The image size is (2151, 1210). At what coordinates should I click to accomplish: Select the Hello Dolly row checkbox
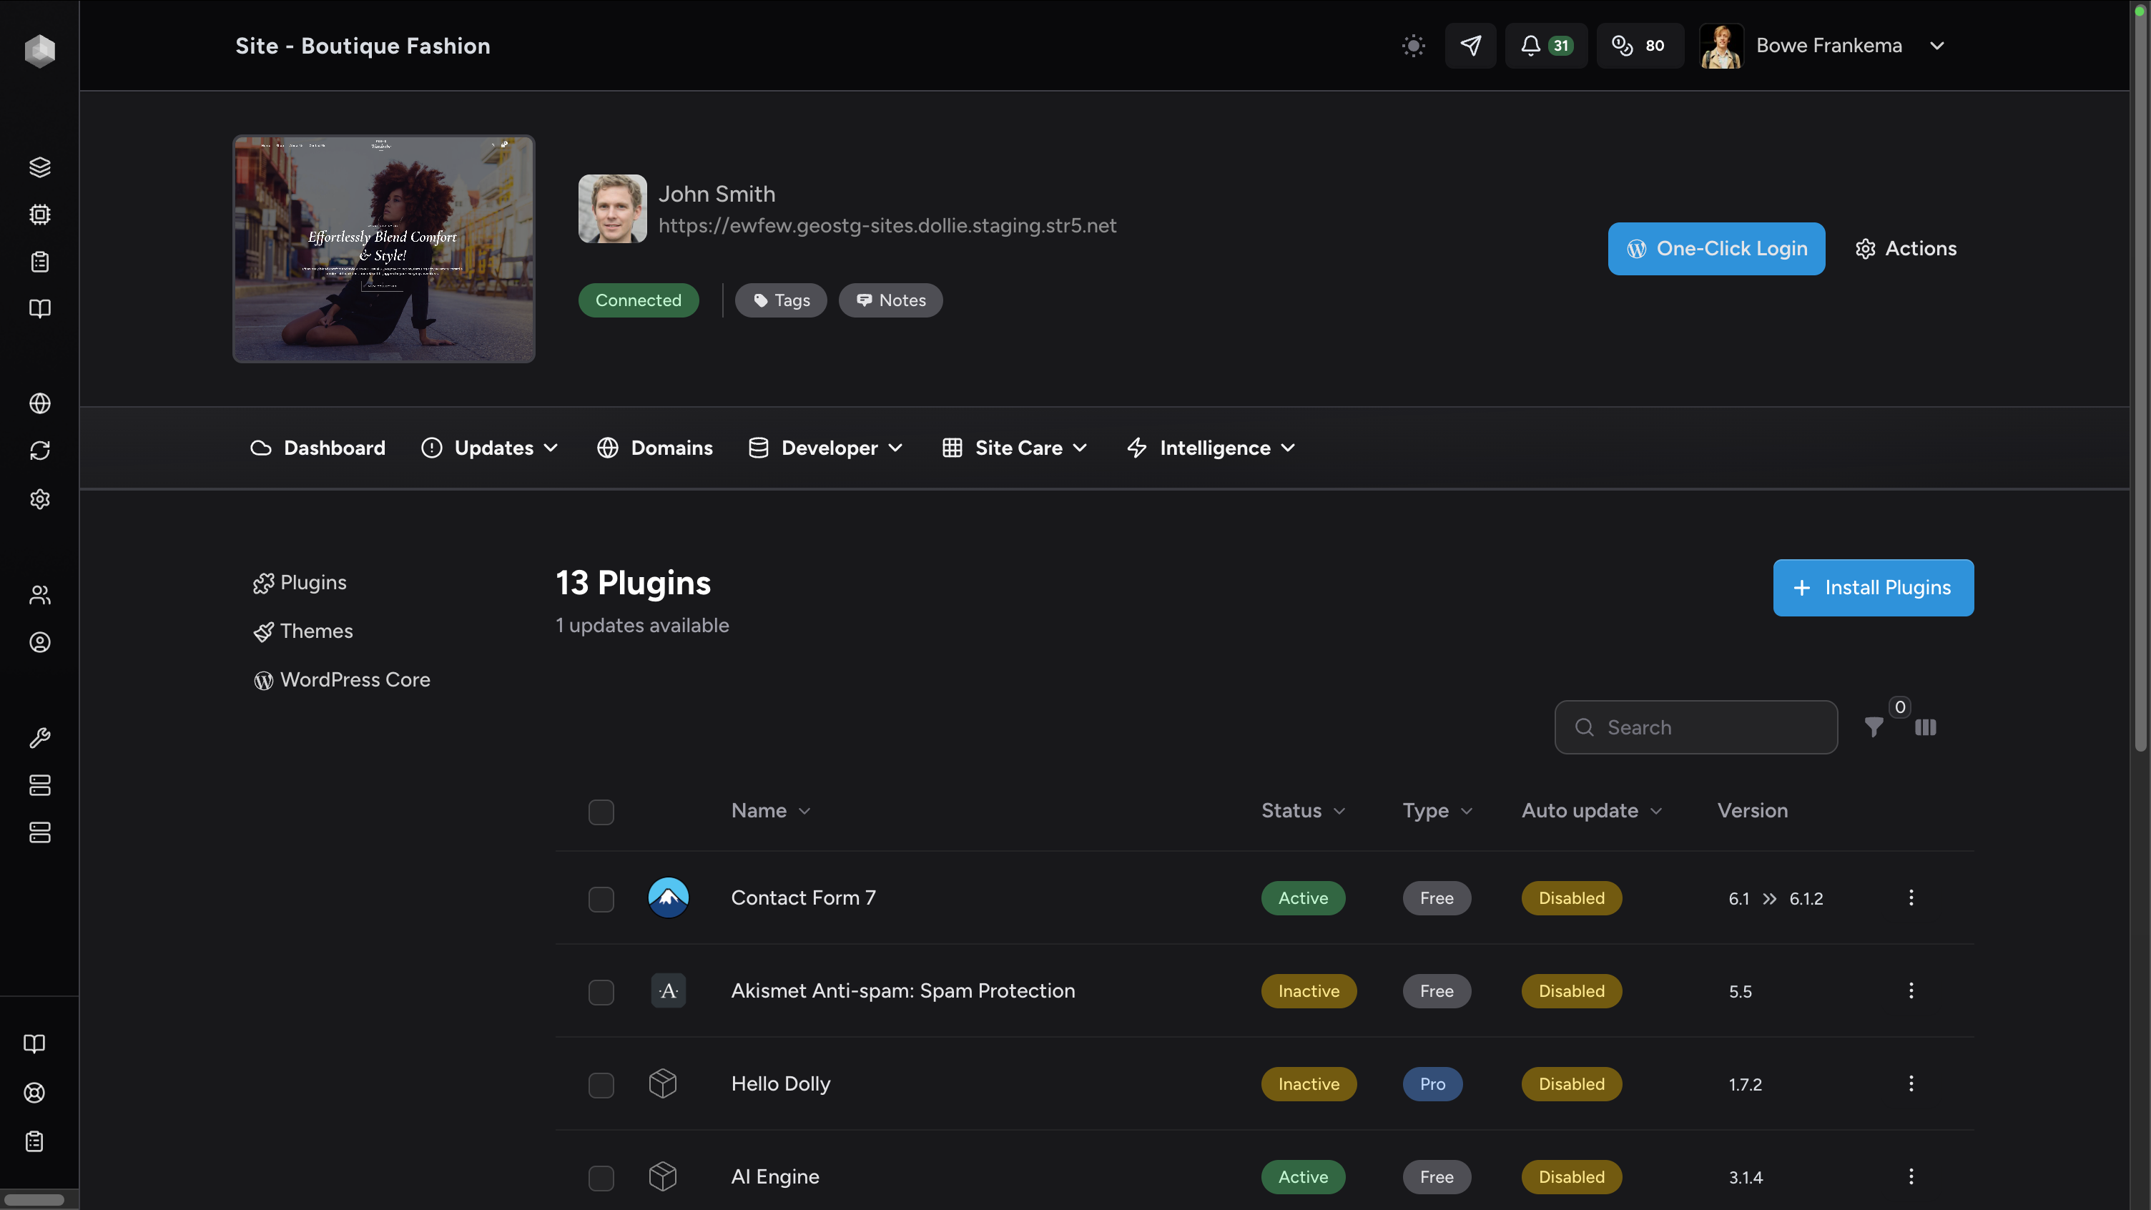coord(601,1085)
